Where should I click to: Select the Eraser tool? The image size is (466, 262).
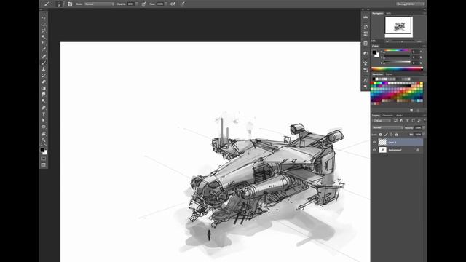click(44, 82)
